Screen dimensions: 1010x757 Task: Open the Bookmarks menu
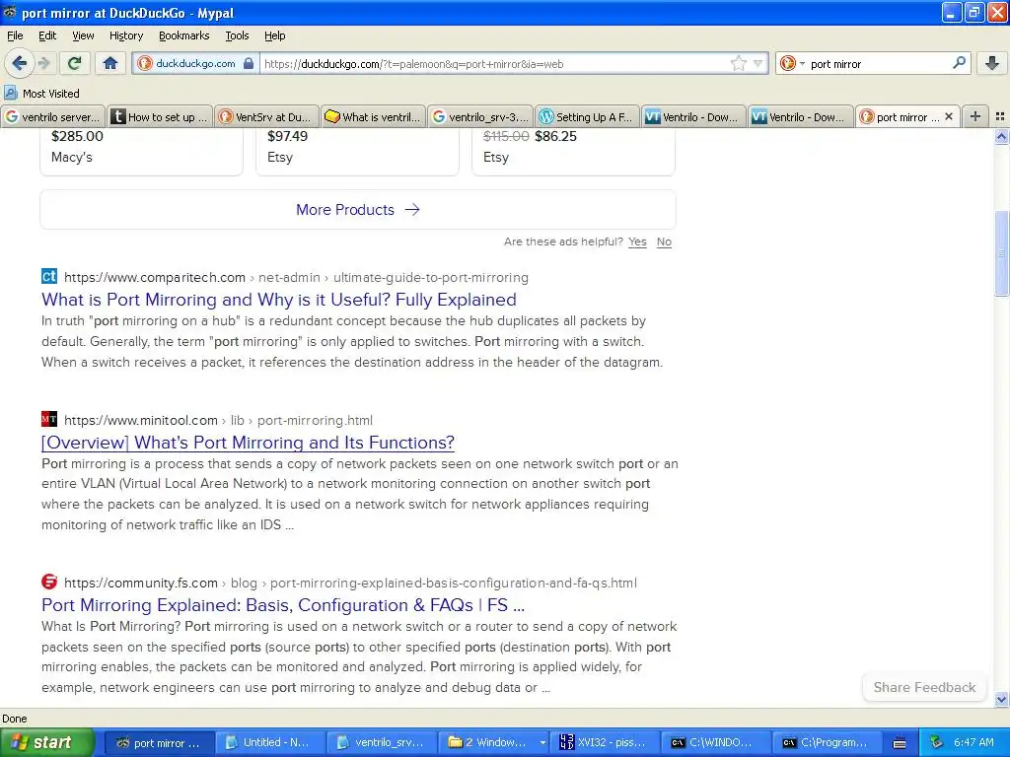[183, 35]
